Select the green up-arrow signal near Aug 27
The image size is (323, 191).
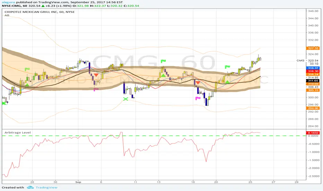click(27, 85)
